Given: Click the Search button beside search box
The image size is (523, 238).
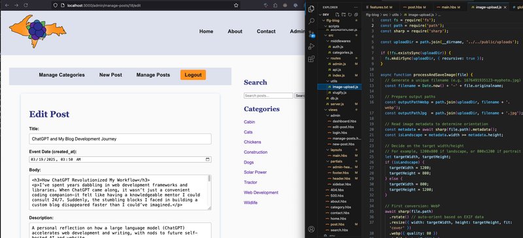Looking at the screenshot, I should (299, 96).
